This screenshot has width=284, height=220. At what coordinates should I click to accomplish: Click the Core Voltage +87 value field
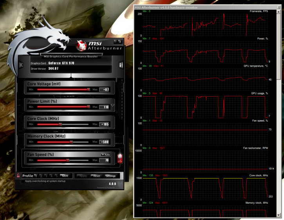[x=104, y=90]
